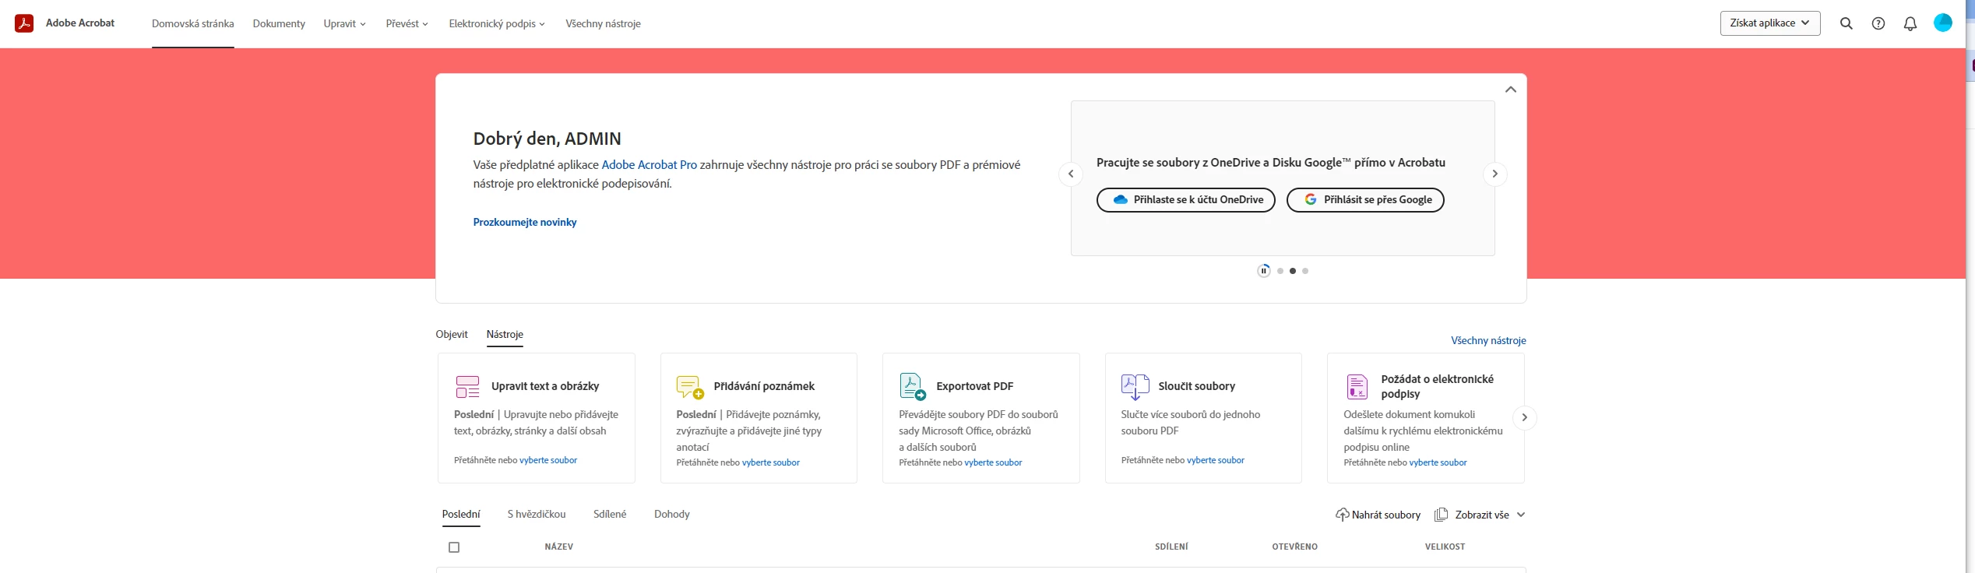Viewport: 1975px width, 573px height.
Task: Show more tools with right arrow
Action: [1524, 417]
